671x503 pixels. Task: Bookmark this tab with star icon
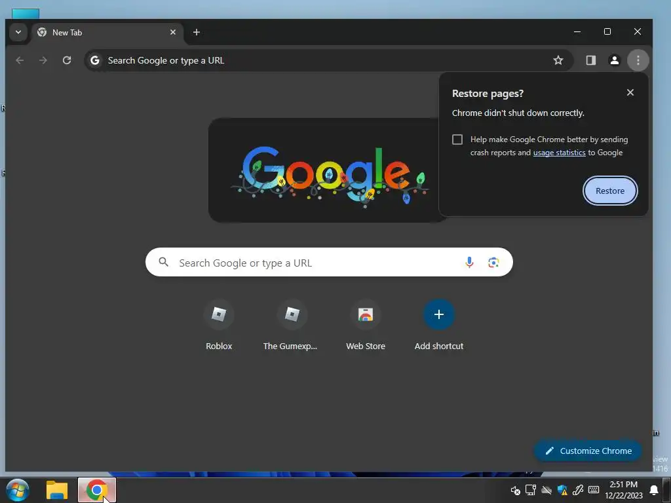point(558,60)
